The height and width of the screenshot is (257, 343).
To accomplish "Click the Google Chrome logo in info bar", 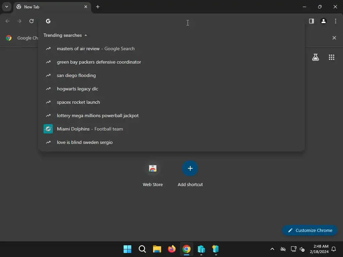I will pos(9,38).
